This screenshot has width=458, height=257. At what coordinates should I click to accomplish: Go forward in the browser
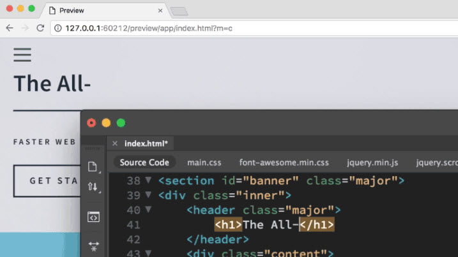tap(25, 28)
